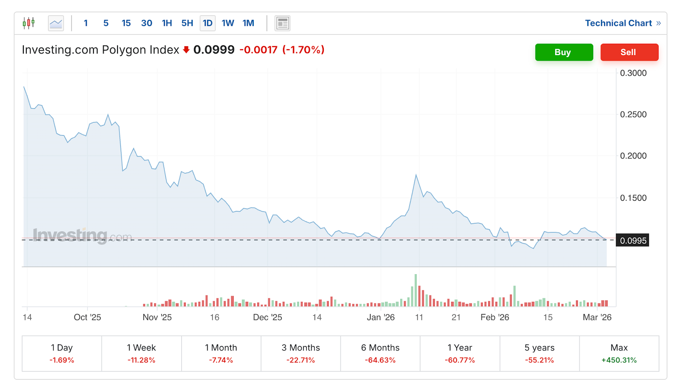
Task: Click the Nov '25 date label
Action: point(157,317)
